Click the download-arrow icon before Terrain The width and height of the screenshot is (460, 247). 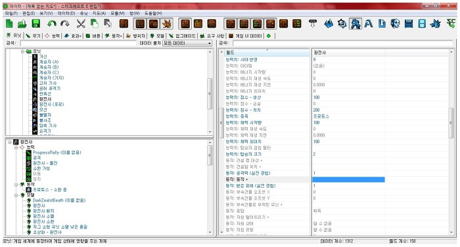coord(313,24)
